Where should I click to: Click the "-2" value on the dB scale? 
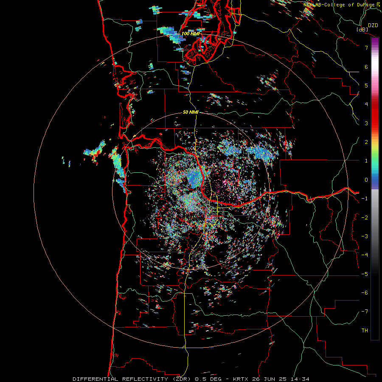[365, 218]
